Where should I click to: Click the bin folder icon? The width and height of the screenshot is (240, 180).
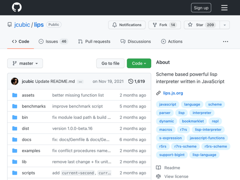tap(15, 117)
